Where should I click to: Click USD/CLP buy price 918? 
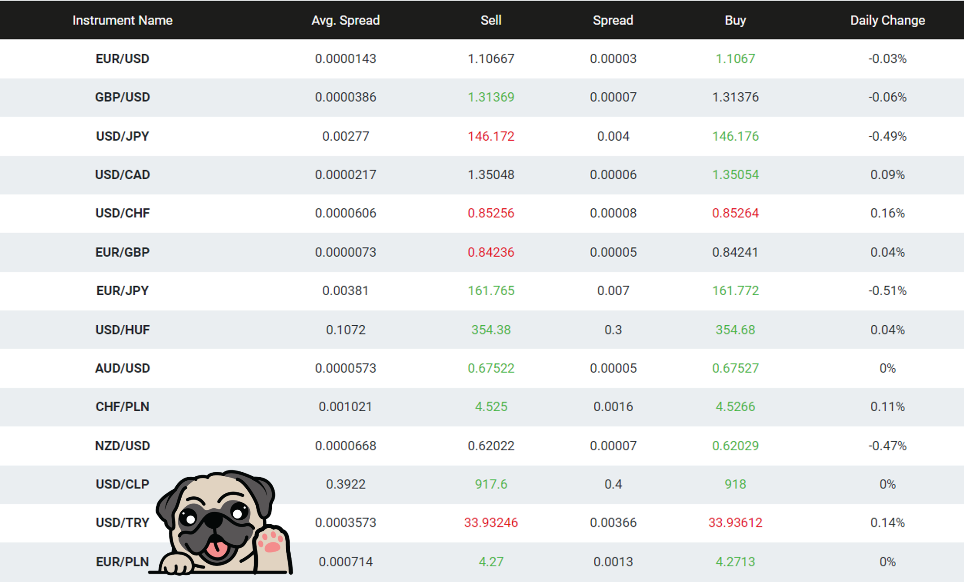click(735, 484)
